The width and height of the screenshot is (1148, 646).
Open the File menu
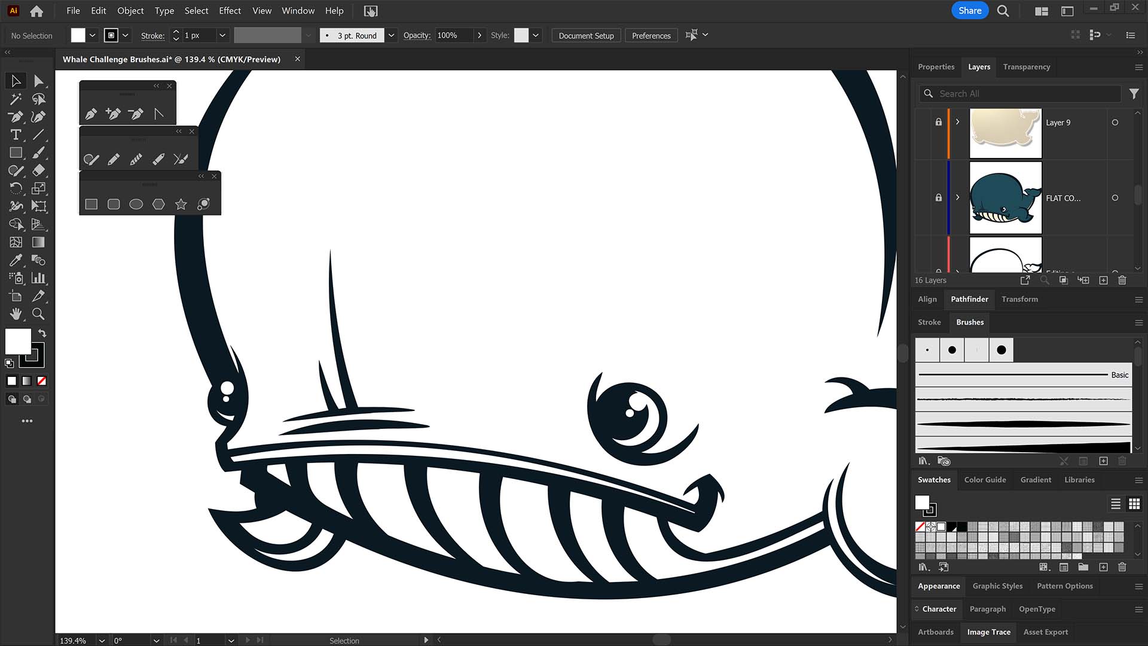click(x=73, y=11)
